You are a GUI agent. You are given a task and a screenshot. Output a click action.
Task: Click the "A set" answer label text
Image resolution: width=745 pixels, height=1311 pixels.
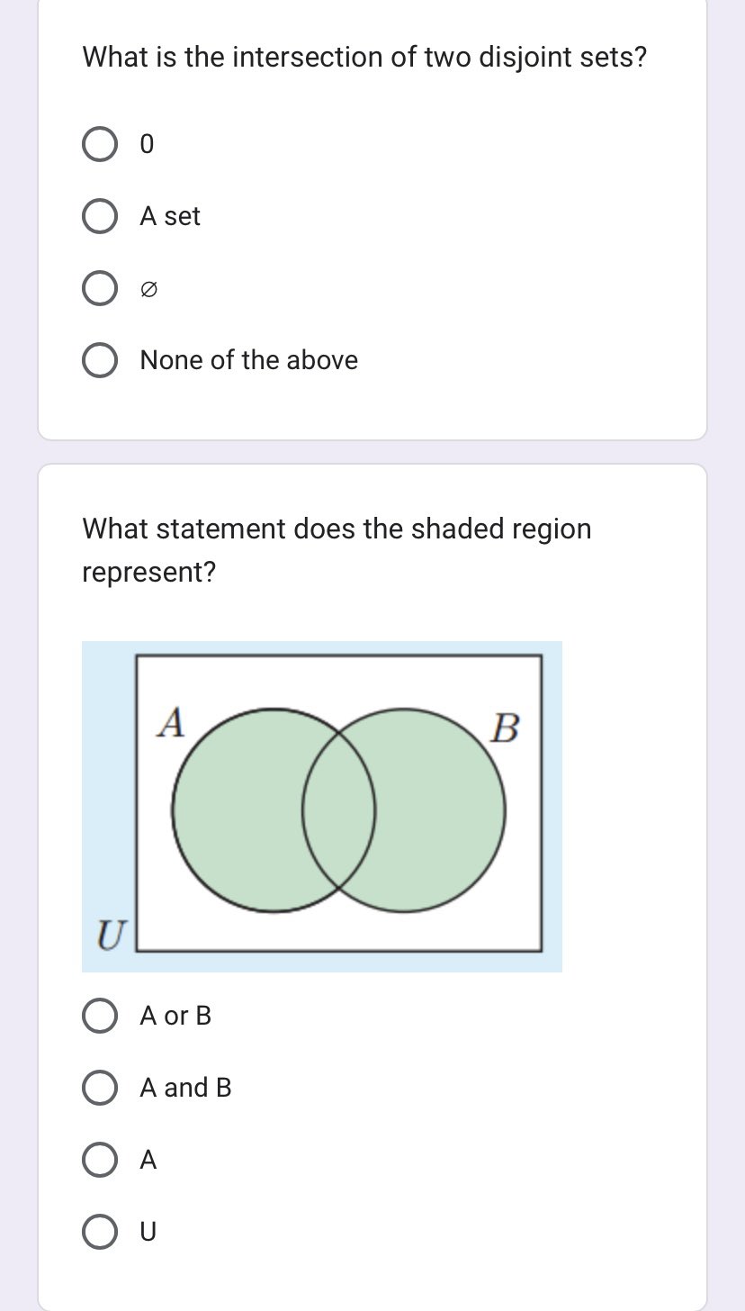(169, 216)
